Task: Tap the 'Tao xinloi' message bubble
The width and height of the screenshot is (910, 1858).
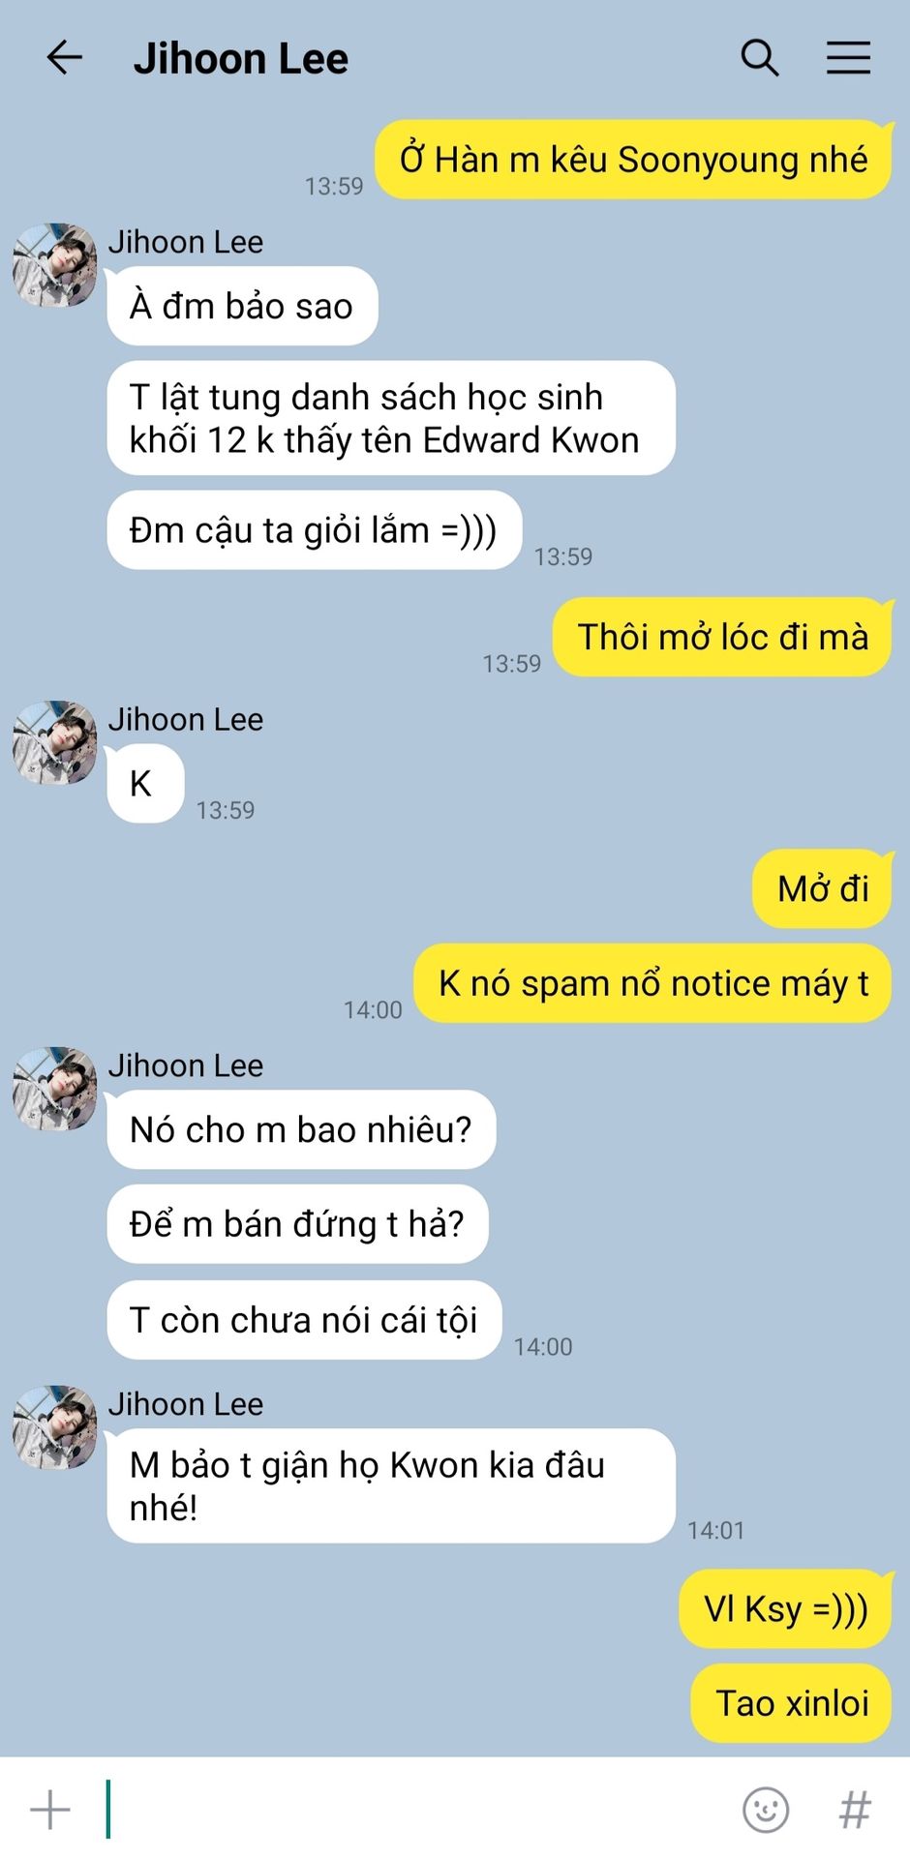Action: tap(791, 1703)
